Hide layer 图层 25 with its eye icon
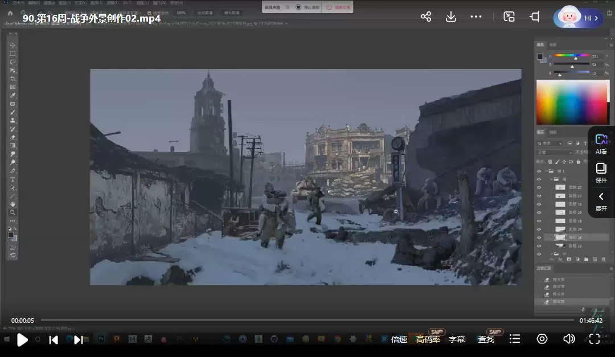 pos(539,187)
